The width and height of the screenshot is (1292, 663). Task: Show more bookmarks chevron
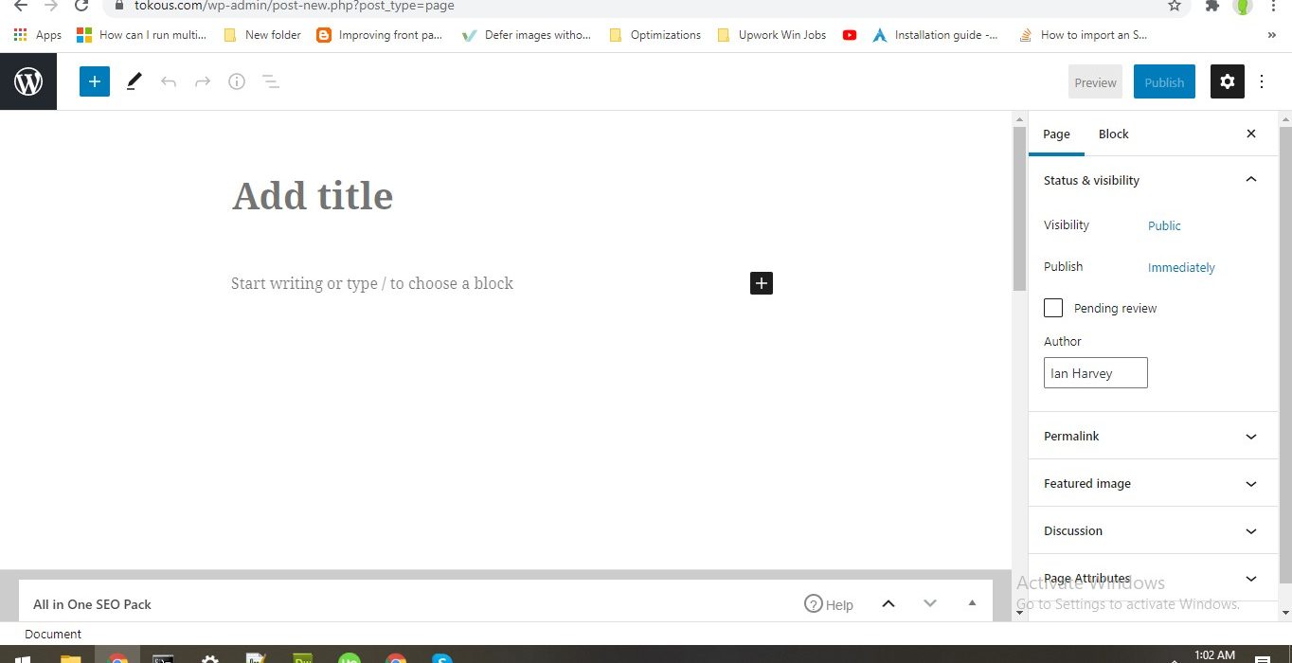(x=1271, y=35)
